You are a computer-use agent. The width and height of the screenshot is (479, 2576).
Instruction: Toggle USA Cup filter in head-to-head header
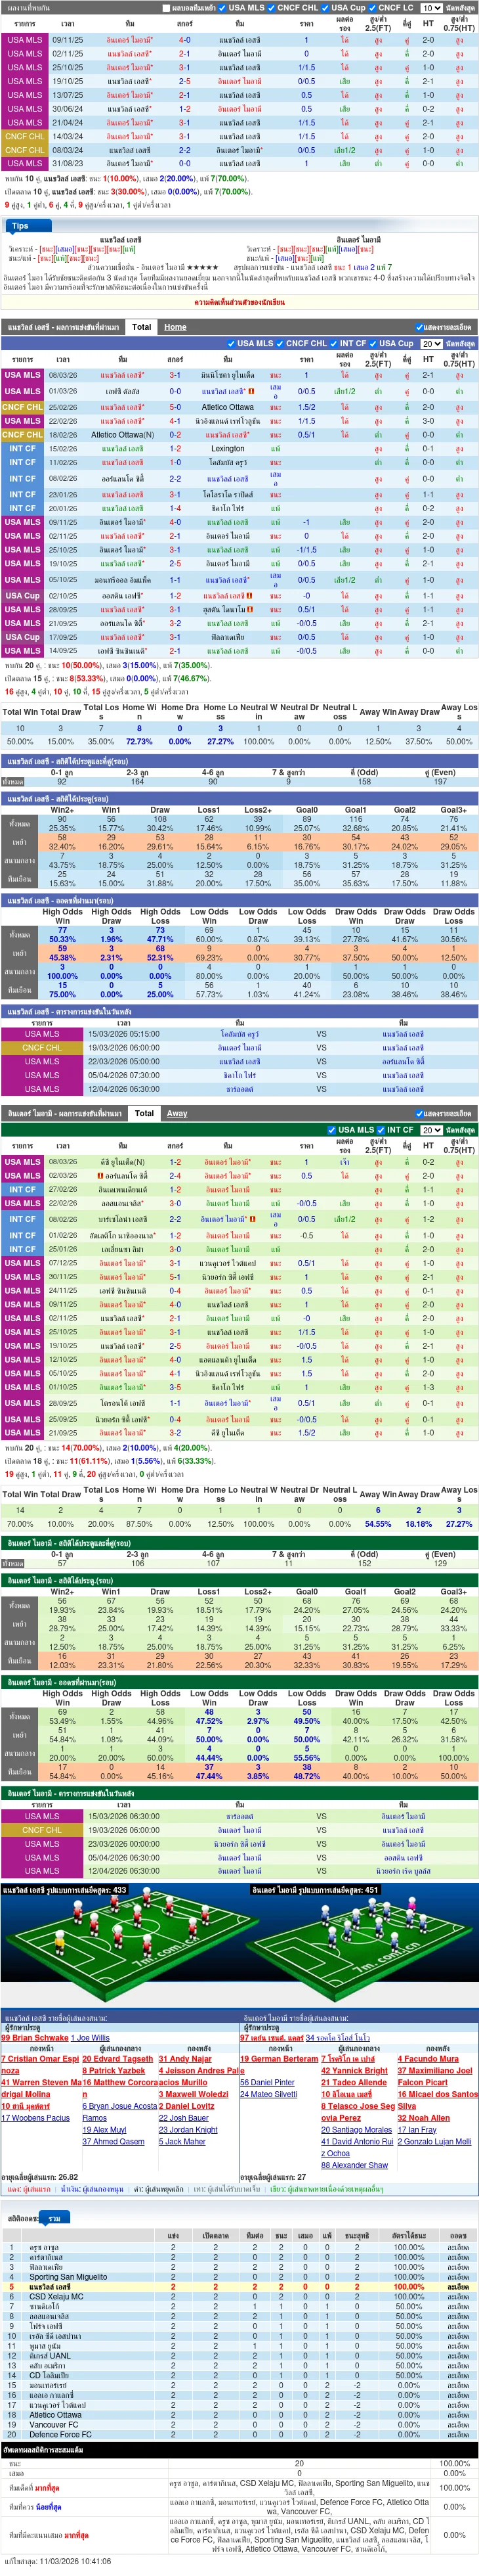click(324, 8)
